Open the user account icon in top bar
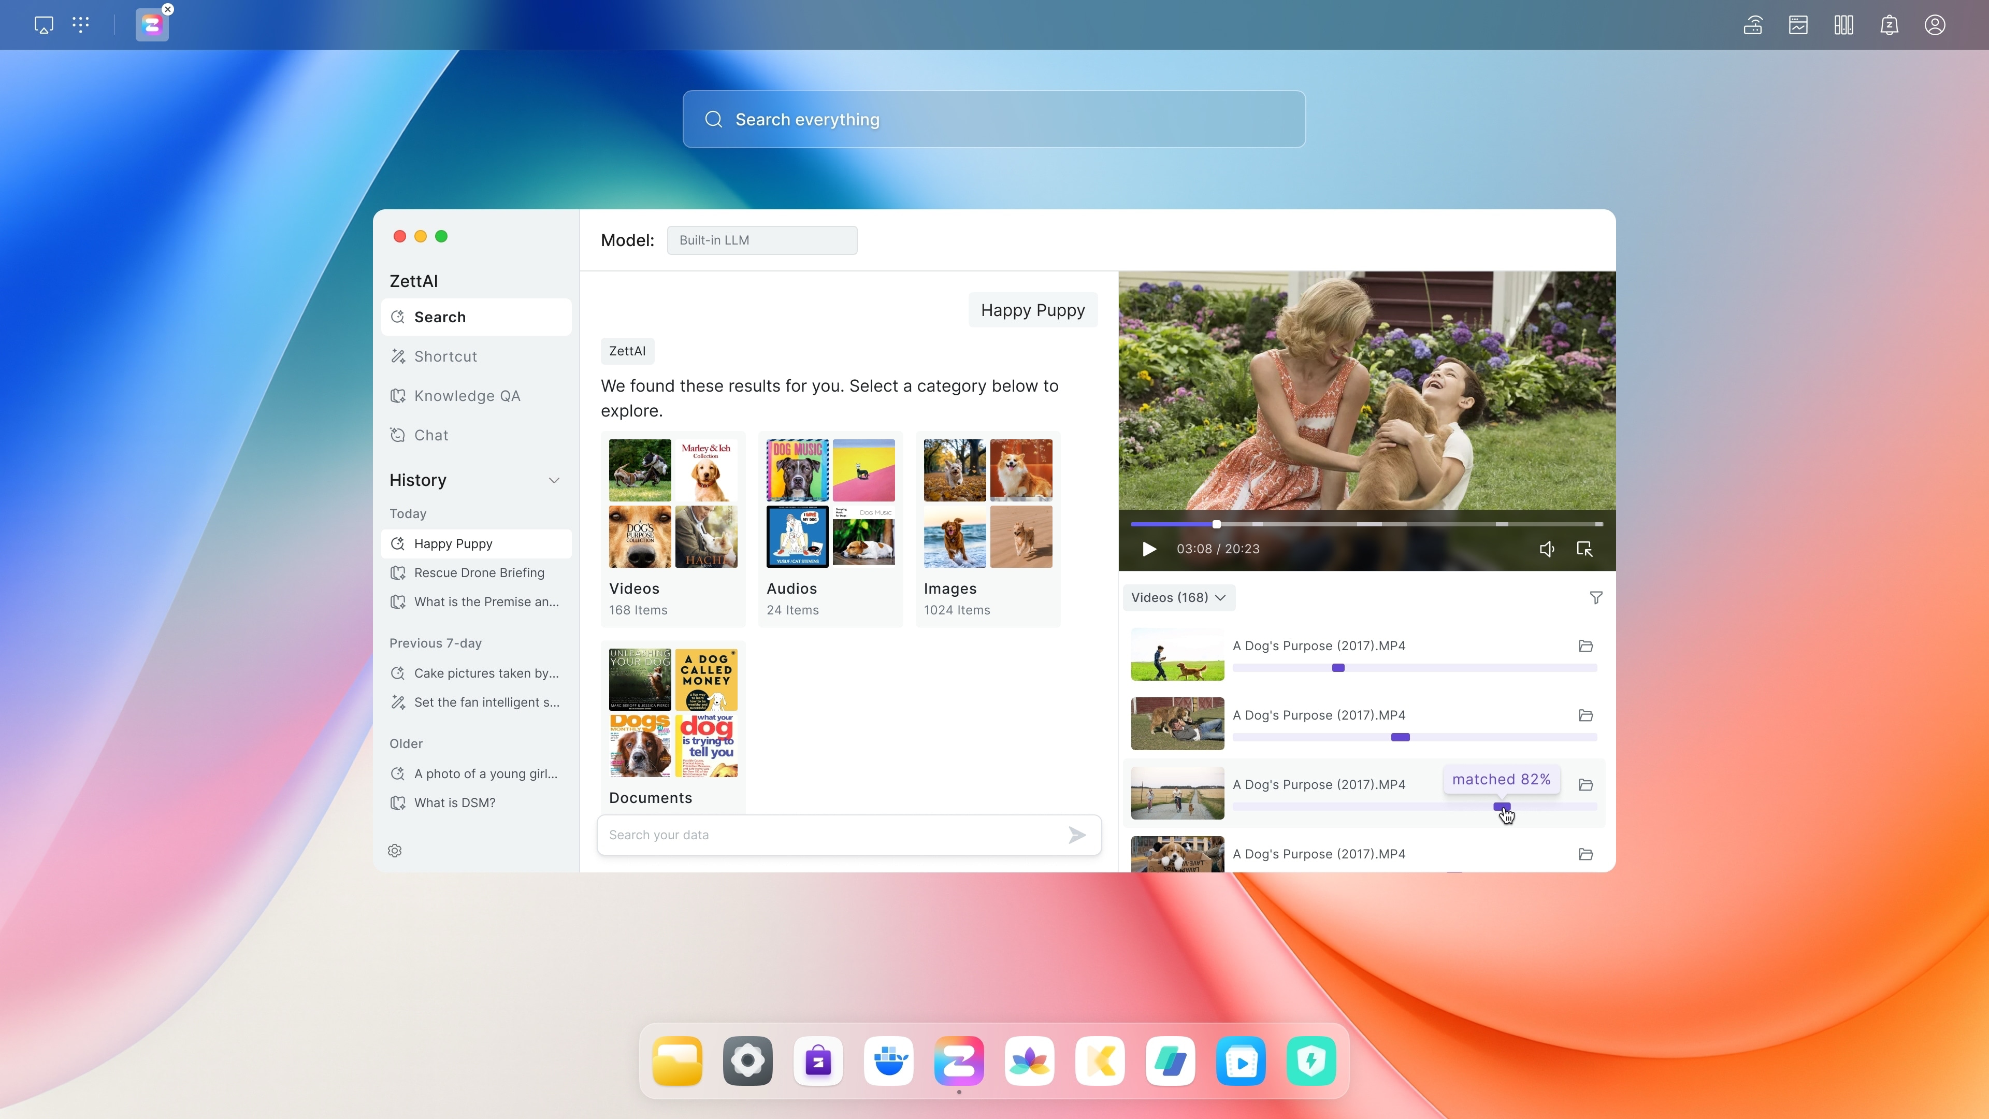1989x1119 pixels. click(x=1934, y=25)
